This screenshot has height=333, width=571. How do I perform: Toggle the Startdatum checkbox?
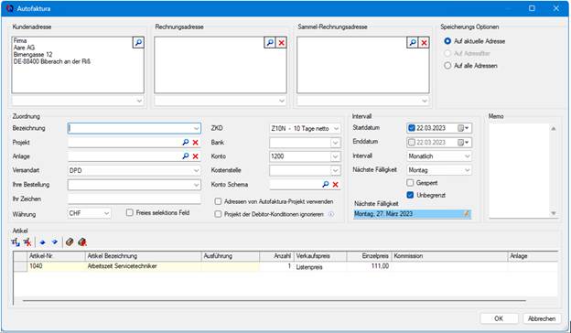pos(412,128)
